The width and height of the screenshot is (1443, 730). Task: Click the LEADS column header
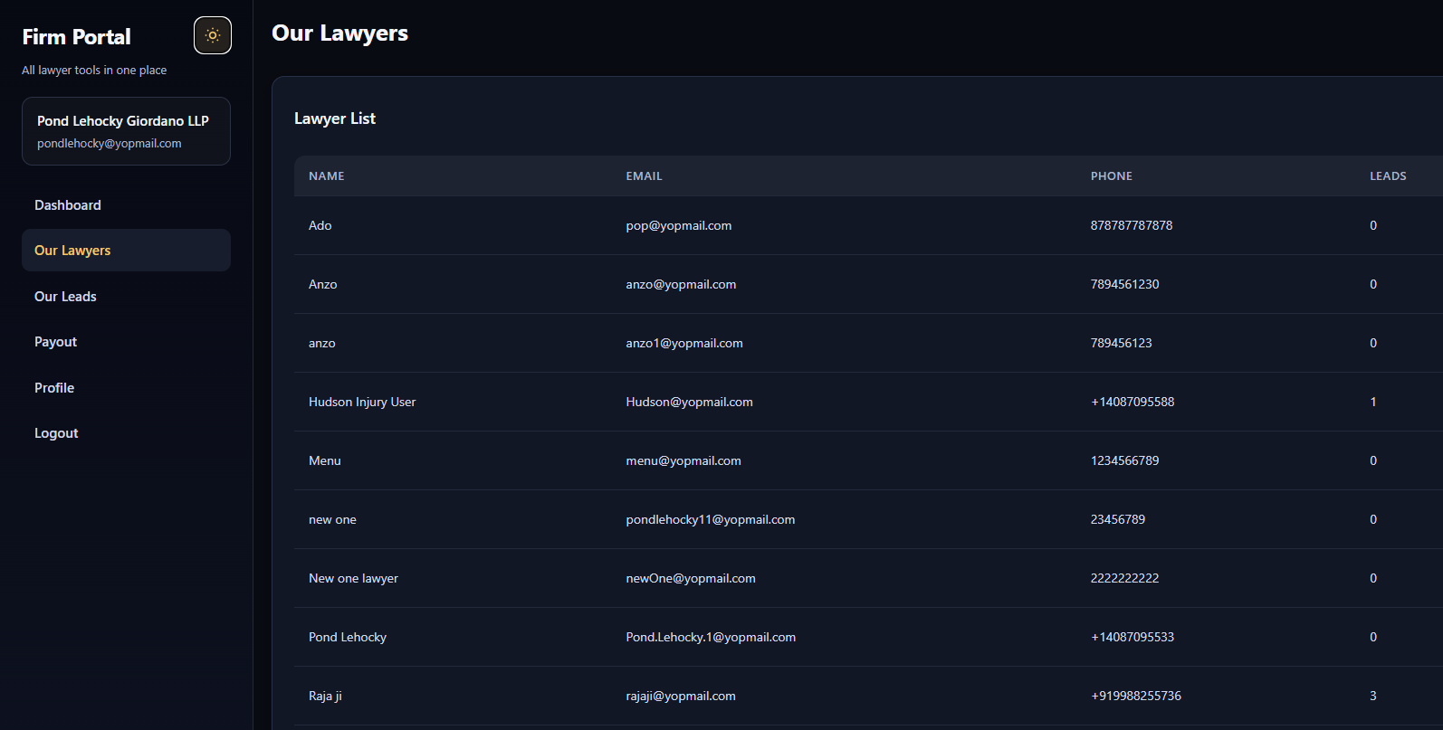pyautogui.click(x=1388, y=176)
